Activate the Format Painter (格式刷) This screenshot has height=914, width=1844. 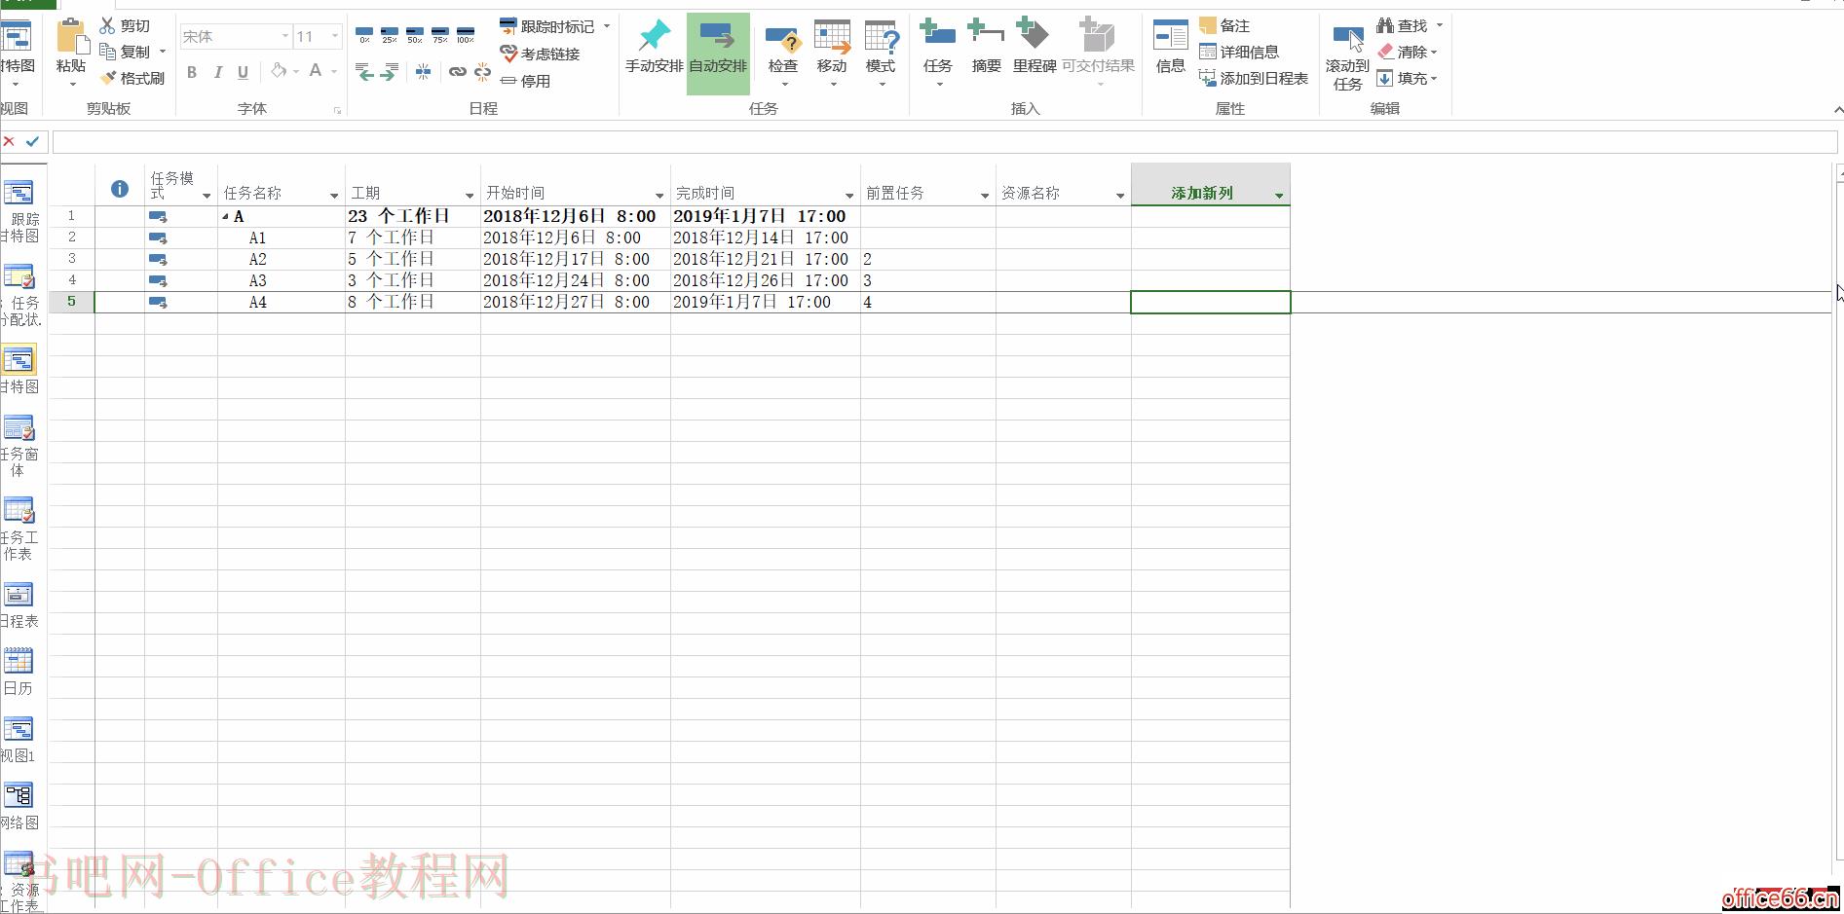[x=132, y=78]
